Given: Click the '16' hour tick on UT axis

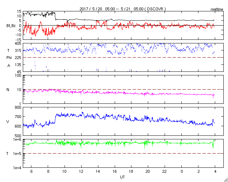Looking at the screenshot, I should point(115,171).
